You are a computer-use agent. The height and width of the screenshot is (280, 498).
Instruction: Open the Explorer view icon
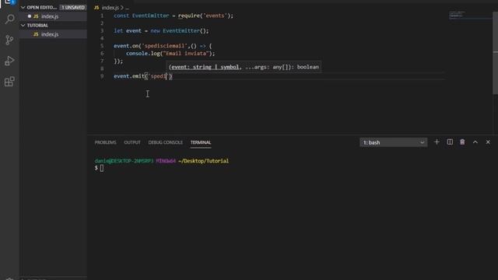point(9,2)
